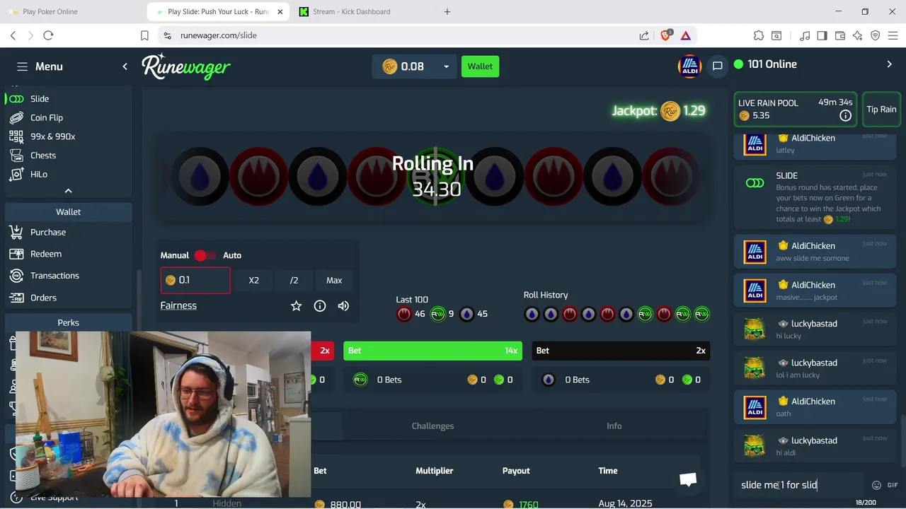Viewport: 906px width, 509px height.
Task: Collapse the games list chevron
Action: [x=69, y=191]
